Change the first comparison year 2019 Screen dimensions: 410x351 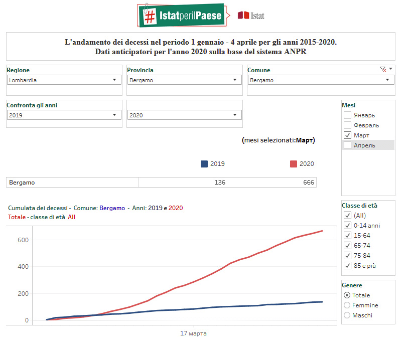pos(64,115)
